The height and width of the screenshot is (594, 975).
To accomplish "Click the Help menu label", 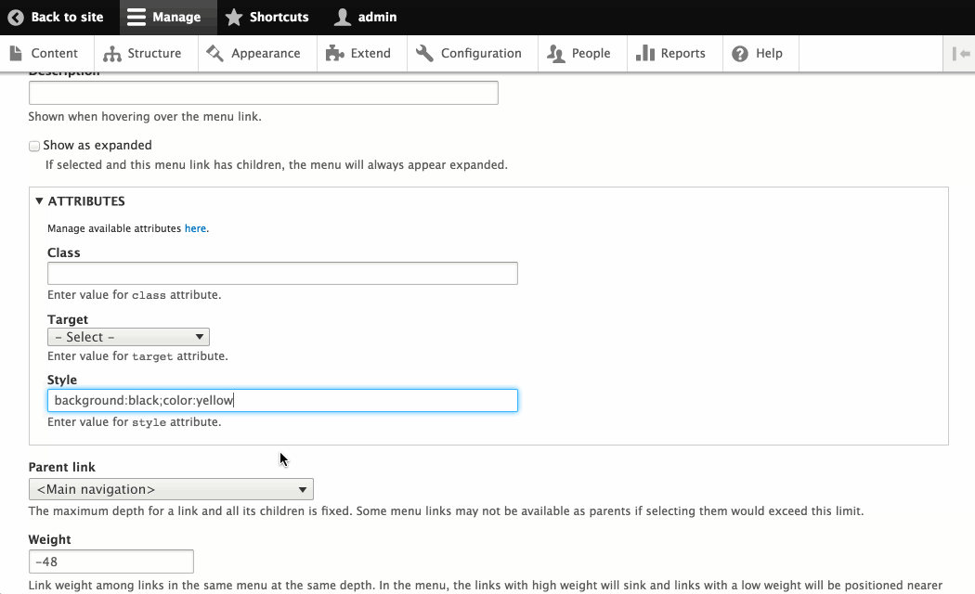I will (769, 54).
